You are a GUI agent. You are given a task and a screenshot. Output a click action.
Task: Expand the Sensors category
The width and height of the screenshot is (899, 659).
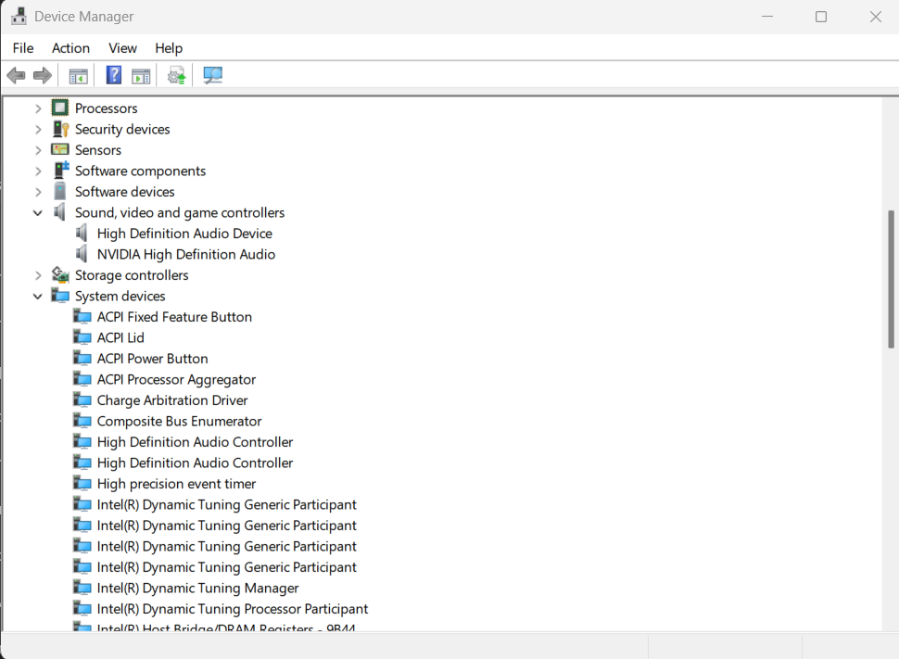coord(38,150)
